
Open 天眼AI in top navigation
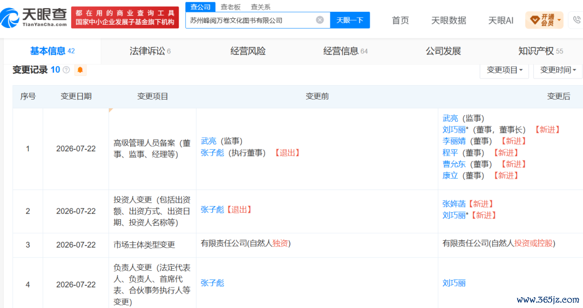(500, 20)
